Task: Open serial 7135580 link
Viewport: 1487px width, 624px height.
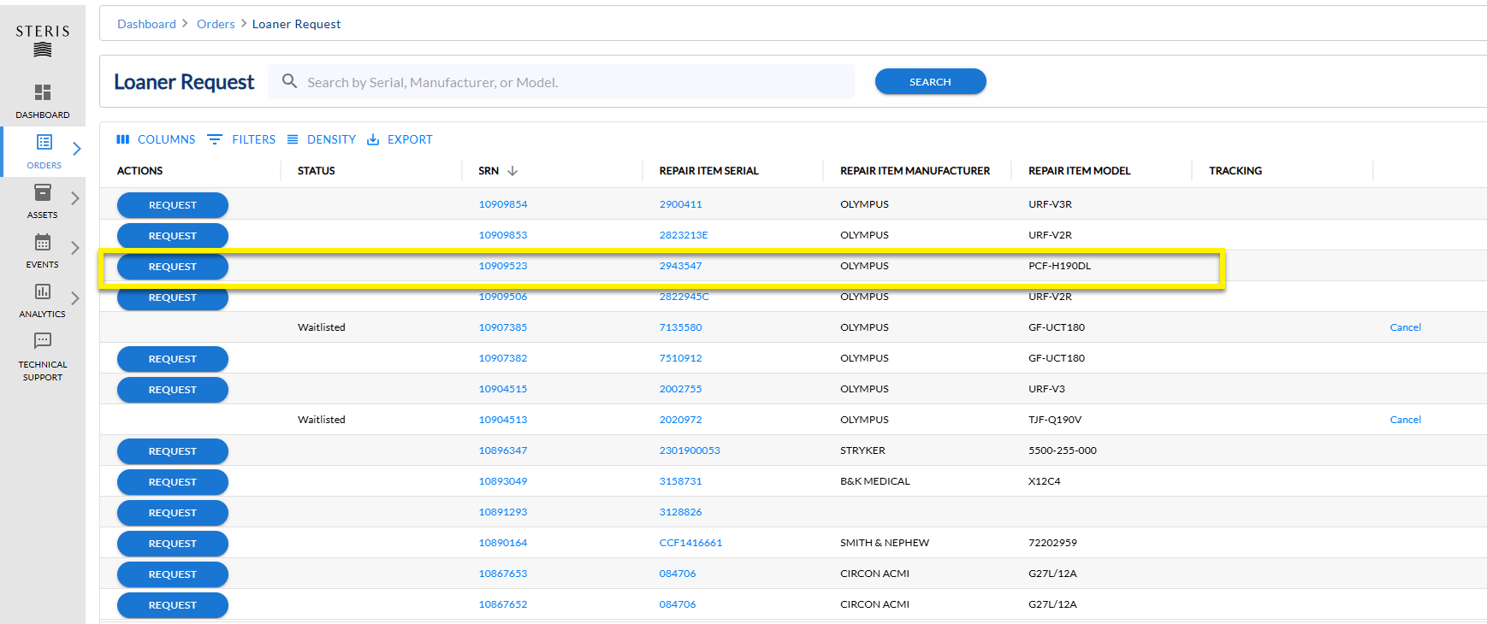Action: tap(680, 327)
